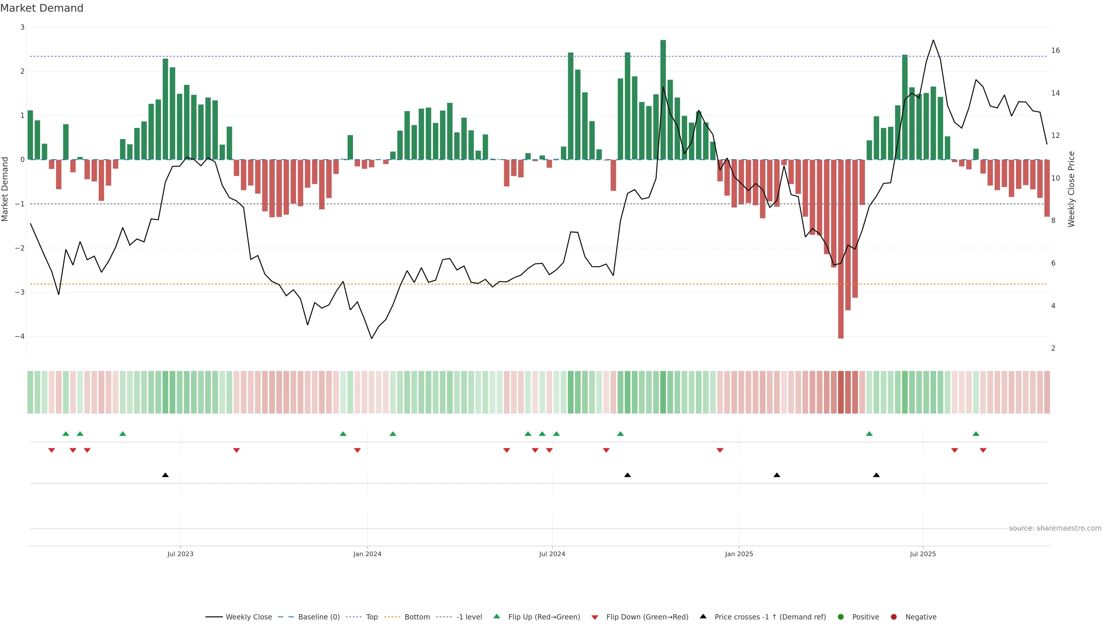Click black Price crosses triangle legend icon

click(x=703, y=617)
